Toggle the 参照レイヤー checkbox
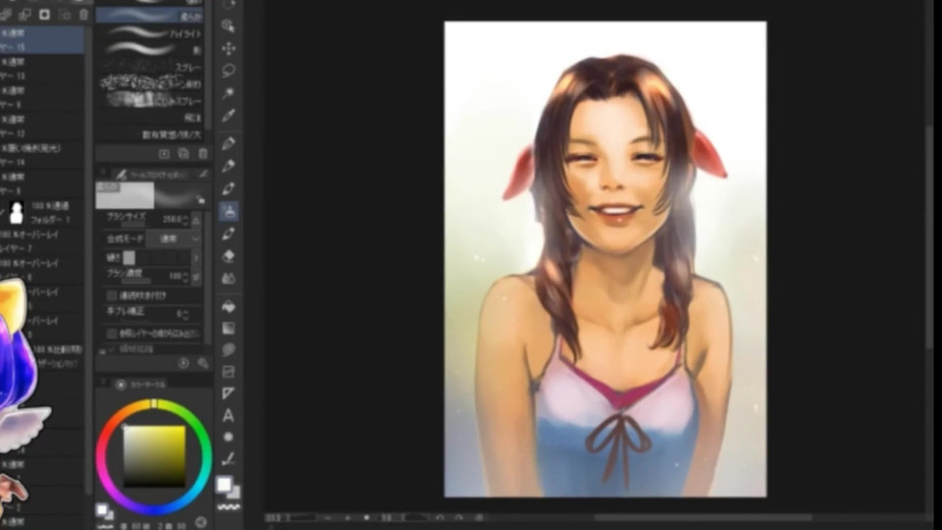The width and height of the screenshot is (942, 530). coord(112,333)
